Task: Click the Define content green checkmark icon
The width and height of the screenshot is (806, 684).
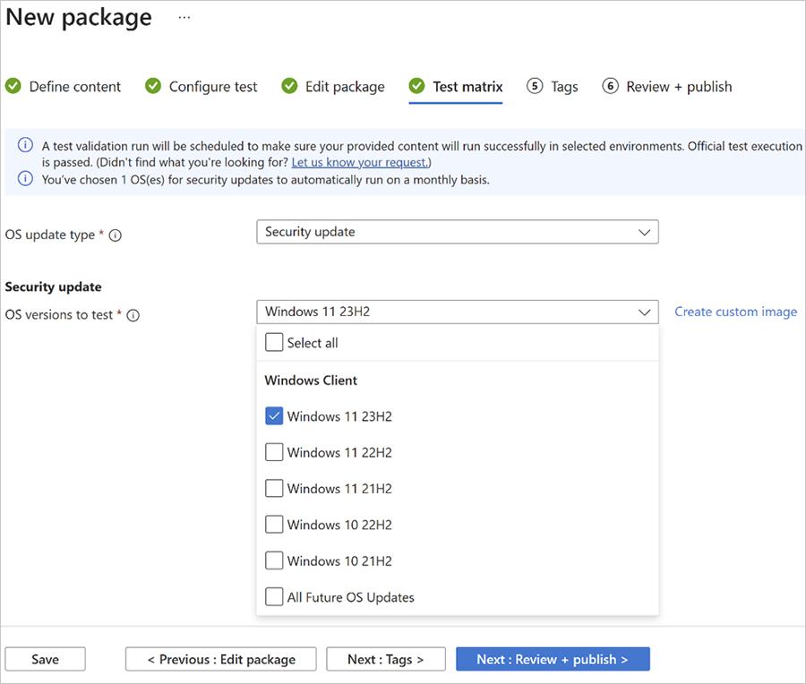Action: [13, 86]
